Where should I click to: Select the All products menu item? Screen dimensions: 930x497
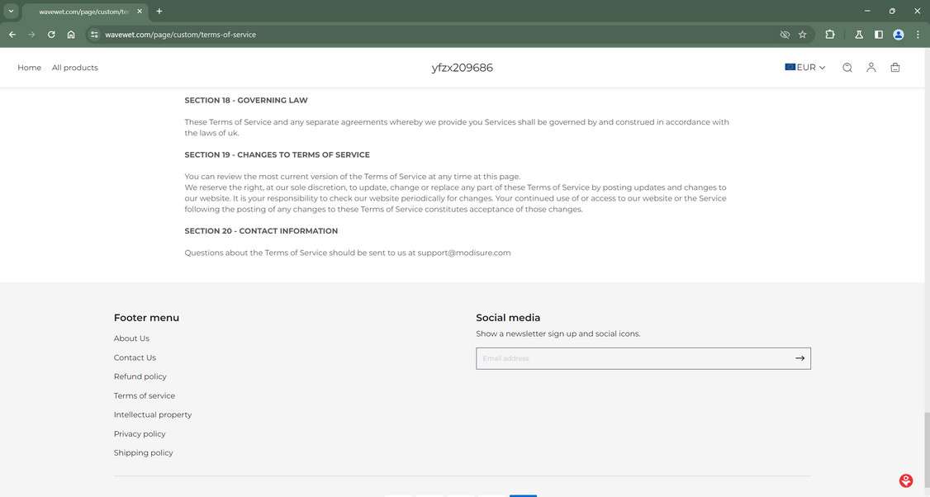pos(75,68)
